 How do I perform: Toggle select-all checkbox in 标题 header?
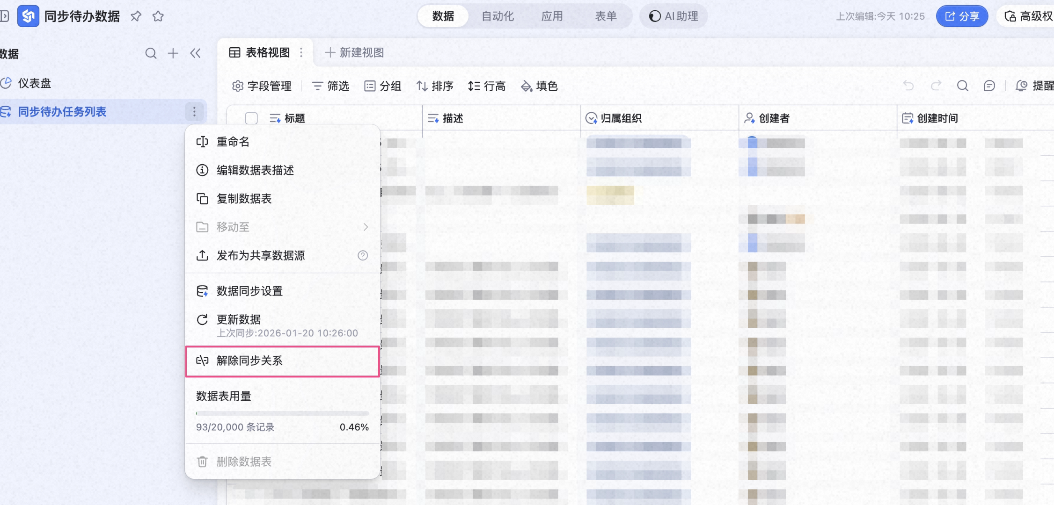coord(251,118)
